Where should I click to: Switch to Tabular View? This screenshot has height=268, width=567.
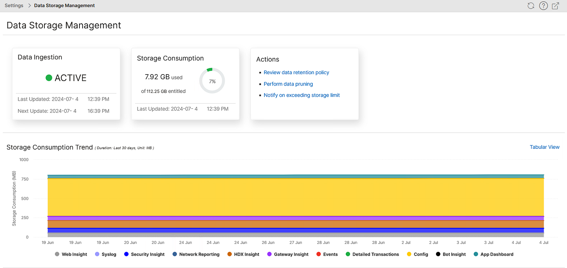[544, 147]
